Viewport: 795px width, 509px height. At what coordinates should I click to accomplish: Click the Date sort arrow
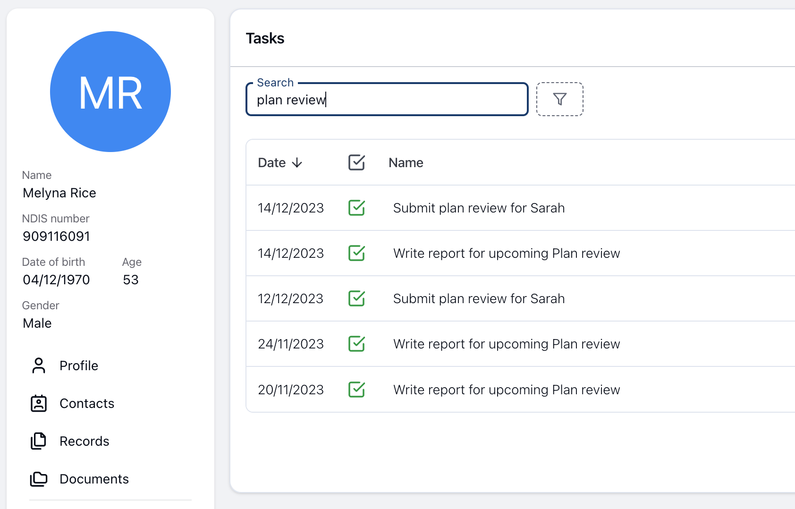[297, 163]
